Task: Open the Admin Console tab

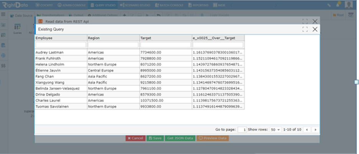Action: (x=71, y=5)
